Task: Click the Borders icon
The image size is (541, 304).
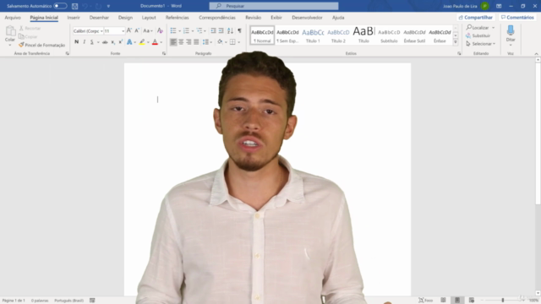Action: 232,42
